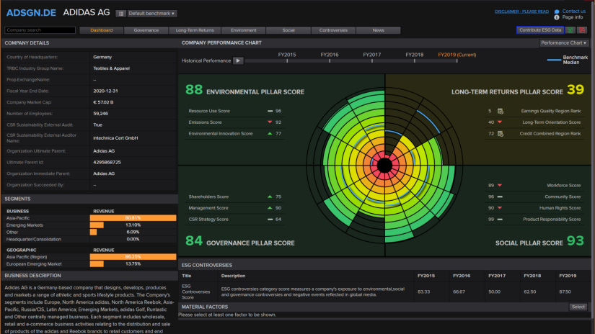Open the Performance Chart dropdown

[563, 42]
